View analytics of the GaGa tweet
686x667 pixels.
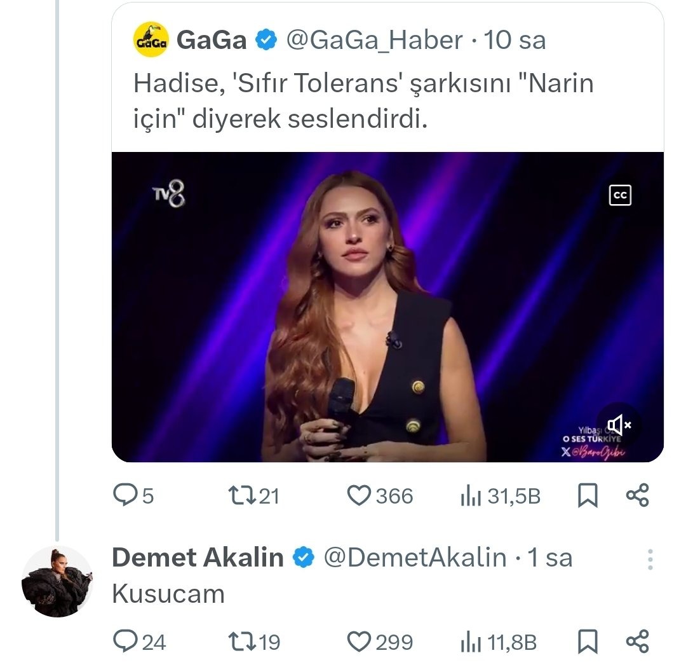coord(470,495)
